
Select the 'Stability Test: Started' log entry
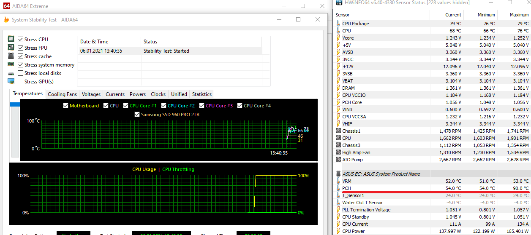coord(166,51)
